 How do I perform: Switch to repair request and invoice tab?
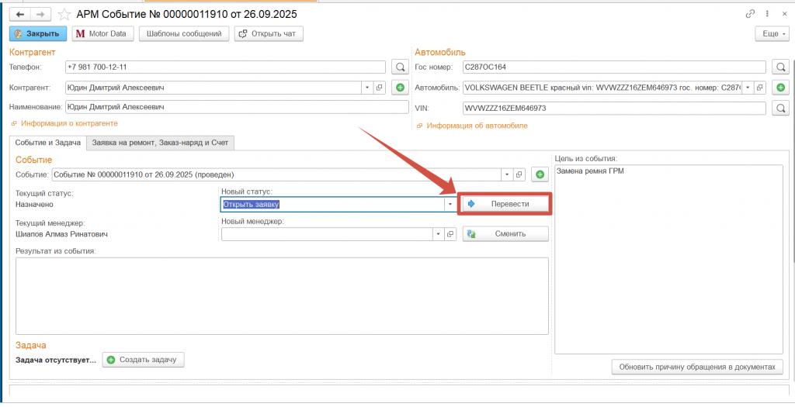pyautogui.click(x=161, y=143)
